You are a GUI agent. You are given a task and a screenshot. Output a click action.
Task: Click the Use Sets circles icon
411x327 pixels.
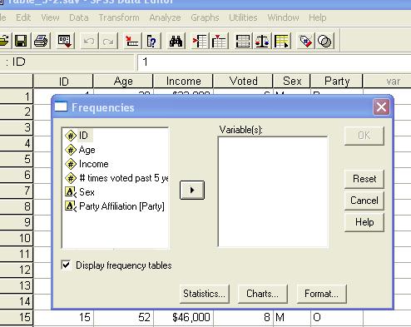(x=324, y=41)
